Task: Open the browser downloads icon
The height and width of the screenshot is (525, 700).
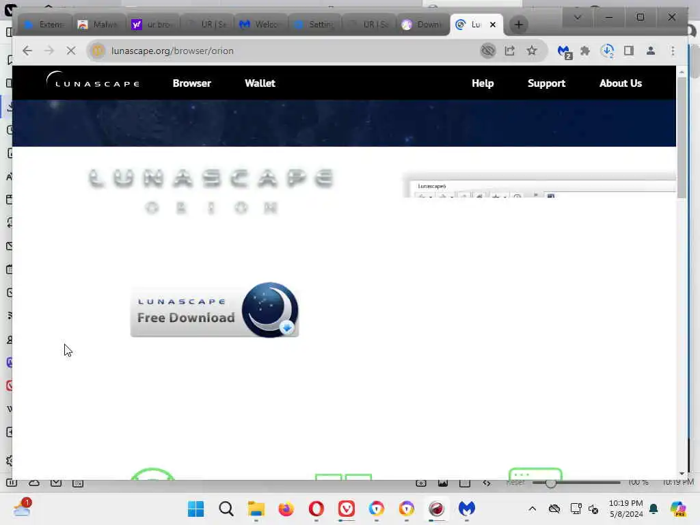Action: (607, 51)
